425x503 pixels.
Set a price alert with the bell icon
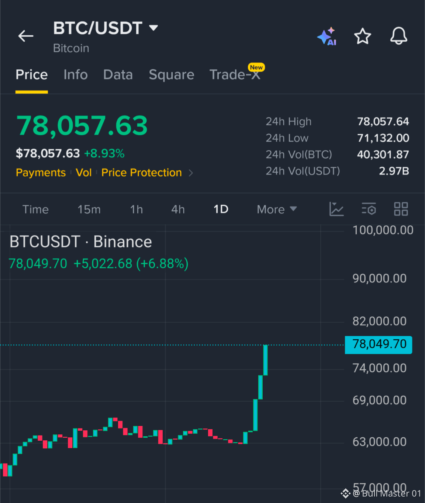click(399, 36)
